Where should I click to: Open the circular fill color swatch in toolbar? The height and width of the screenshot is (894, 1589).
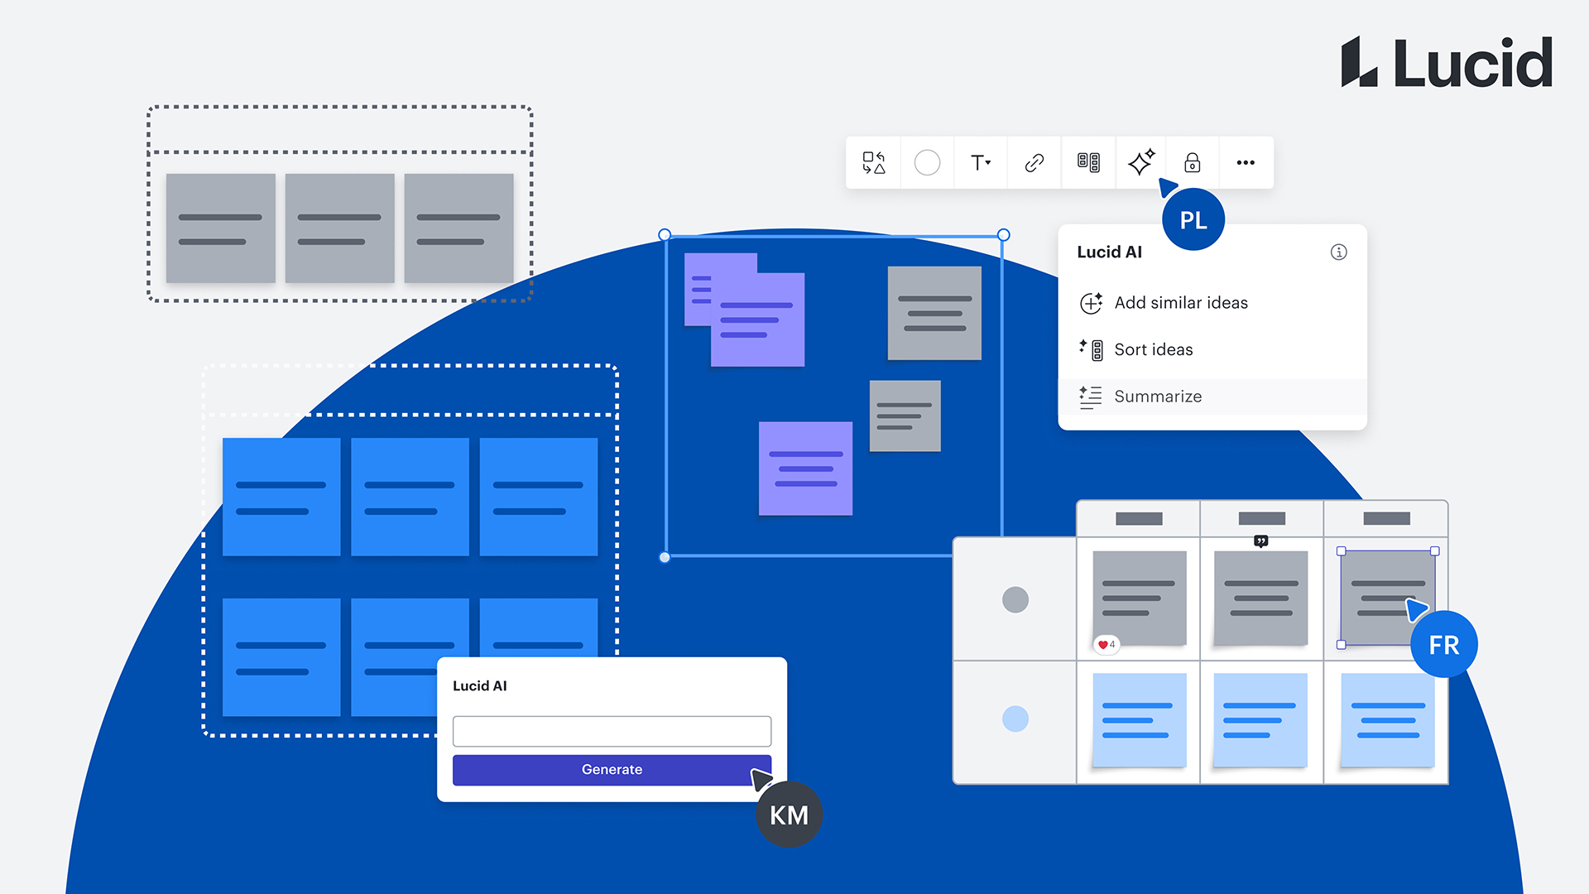tap(927, 163)
